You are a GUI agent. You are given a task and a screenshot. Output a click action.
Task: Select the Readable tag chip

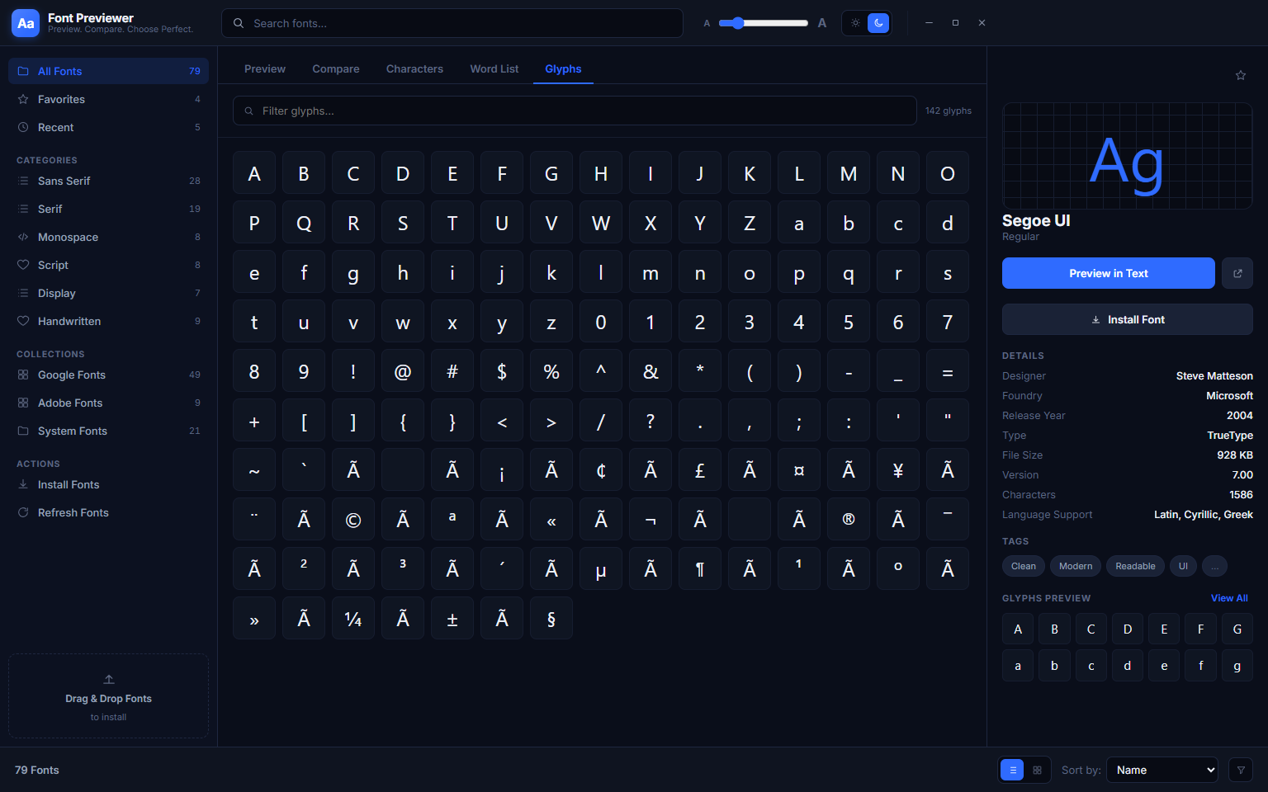click(x=1135, y=566)
